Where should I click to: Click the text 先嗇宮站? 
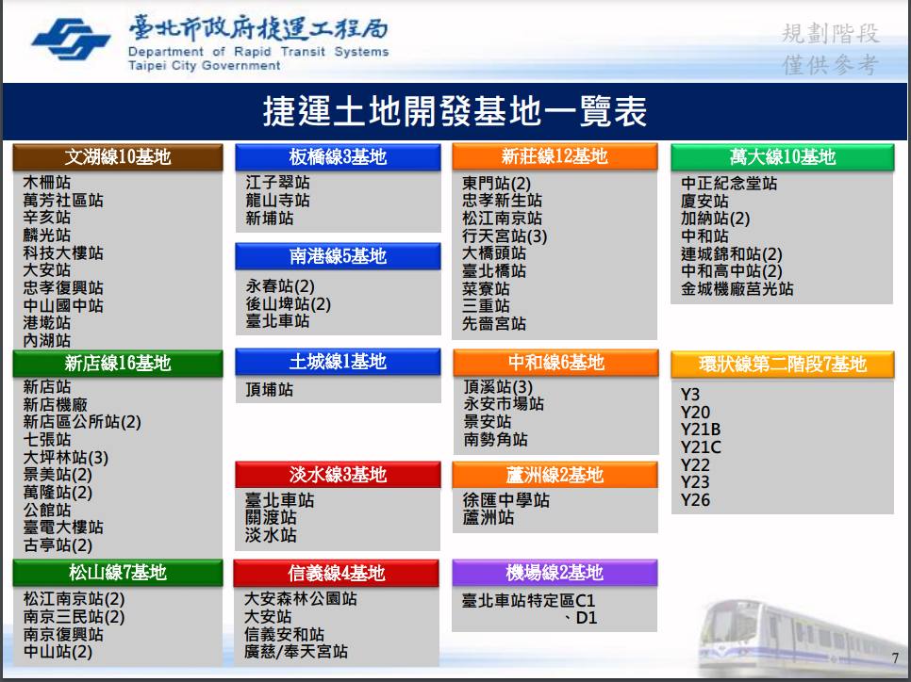[x=494, y=323]
